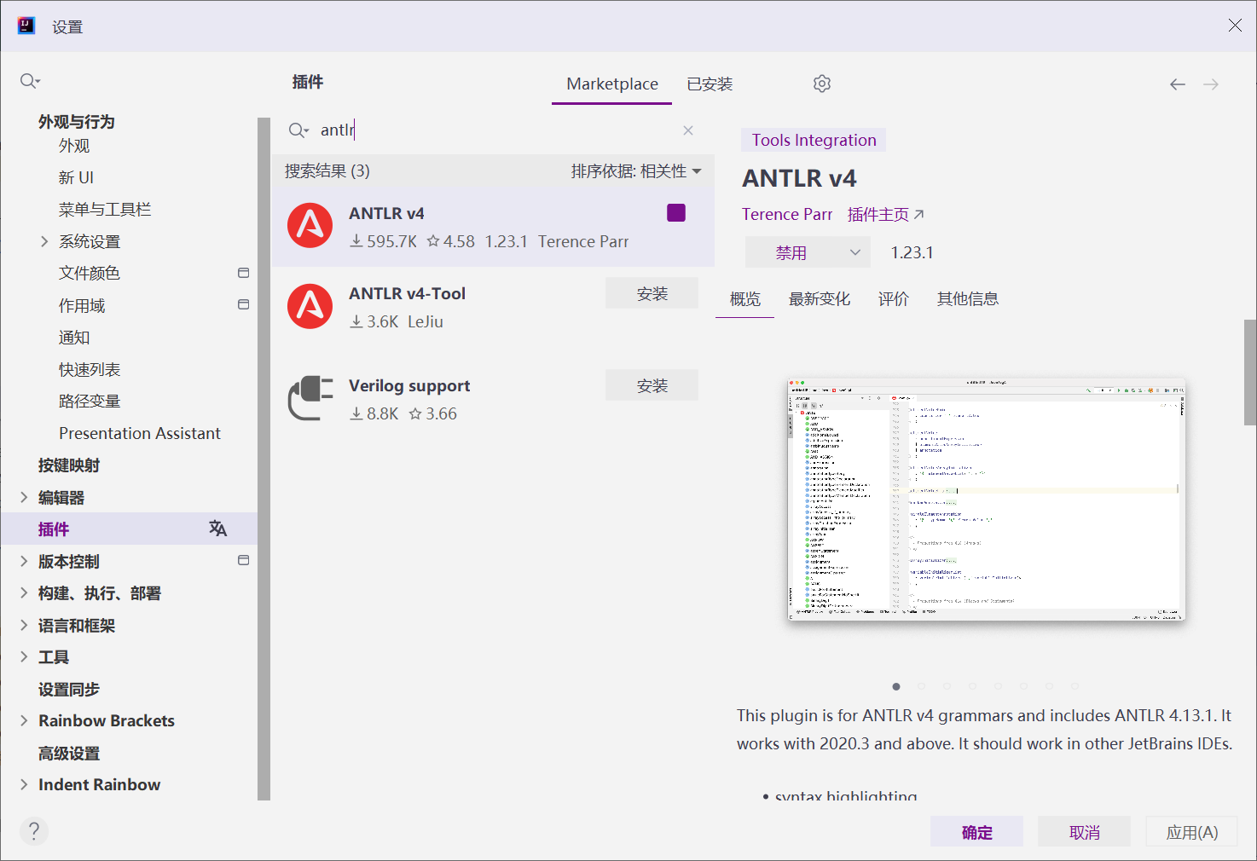Screen dimensions: 1257x861
Task: Click the ANTLR plugin screenshot preview
Action: coord(987,500)
